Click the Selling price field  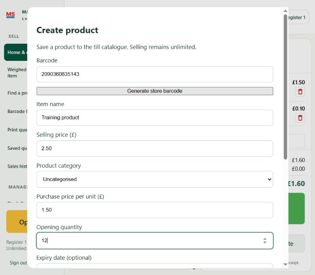155,149
